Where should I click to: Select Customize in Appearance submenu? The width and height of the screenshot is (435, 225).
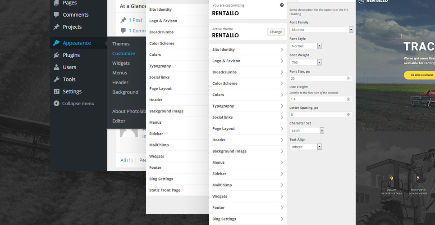(124, 54)
